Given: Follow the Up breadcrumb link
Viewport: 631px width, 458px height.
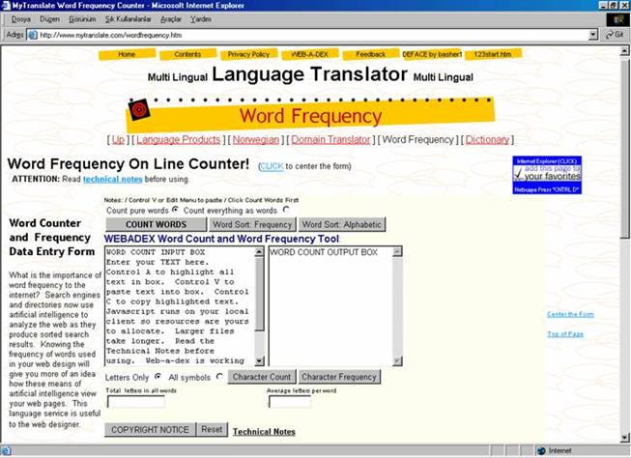Looking at the screenshot, I should coord(118,140).
